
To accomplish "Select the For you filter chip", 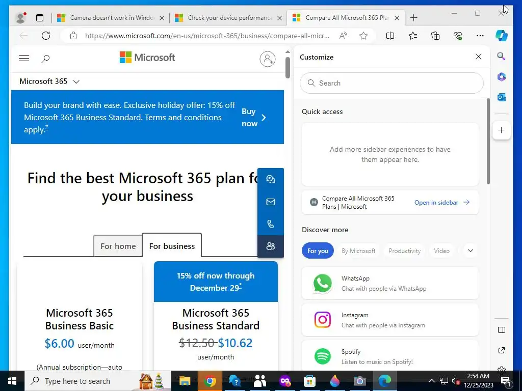I will [x=318, y=250].
